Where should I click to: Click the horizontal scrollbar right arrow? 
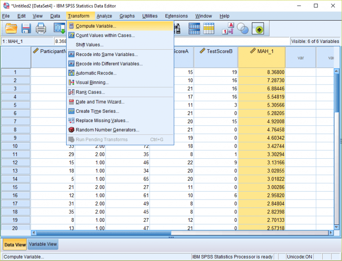pyautogui.click(x=331, y=233)
